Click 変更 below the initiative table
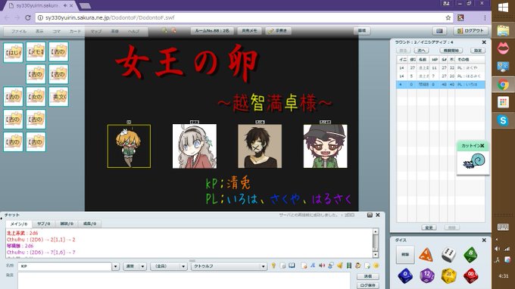 pyautogui.click(x=429, y=227)
